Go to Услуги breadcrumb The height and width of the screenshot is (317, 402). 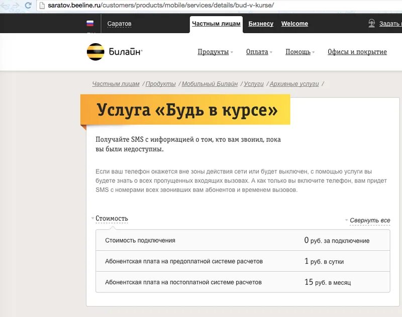(254, 84)
